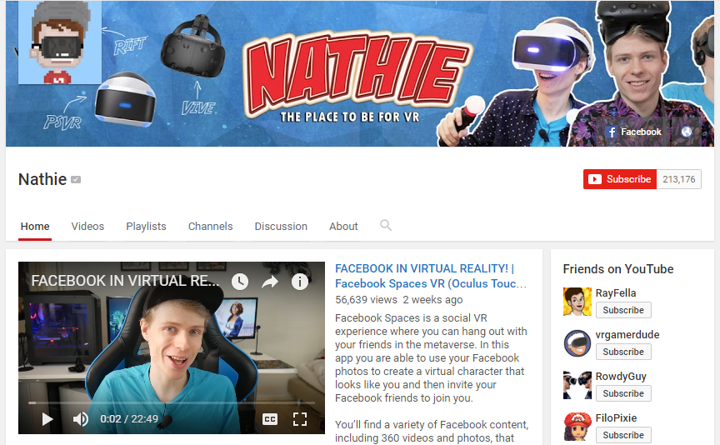Screen dimensions: 720x445
Task: Click the 56,639 views text
Action: point(366,300)
